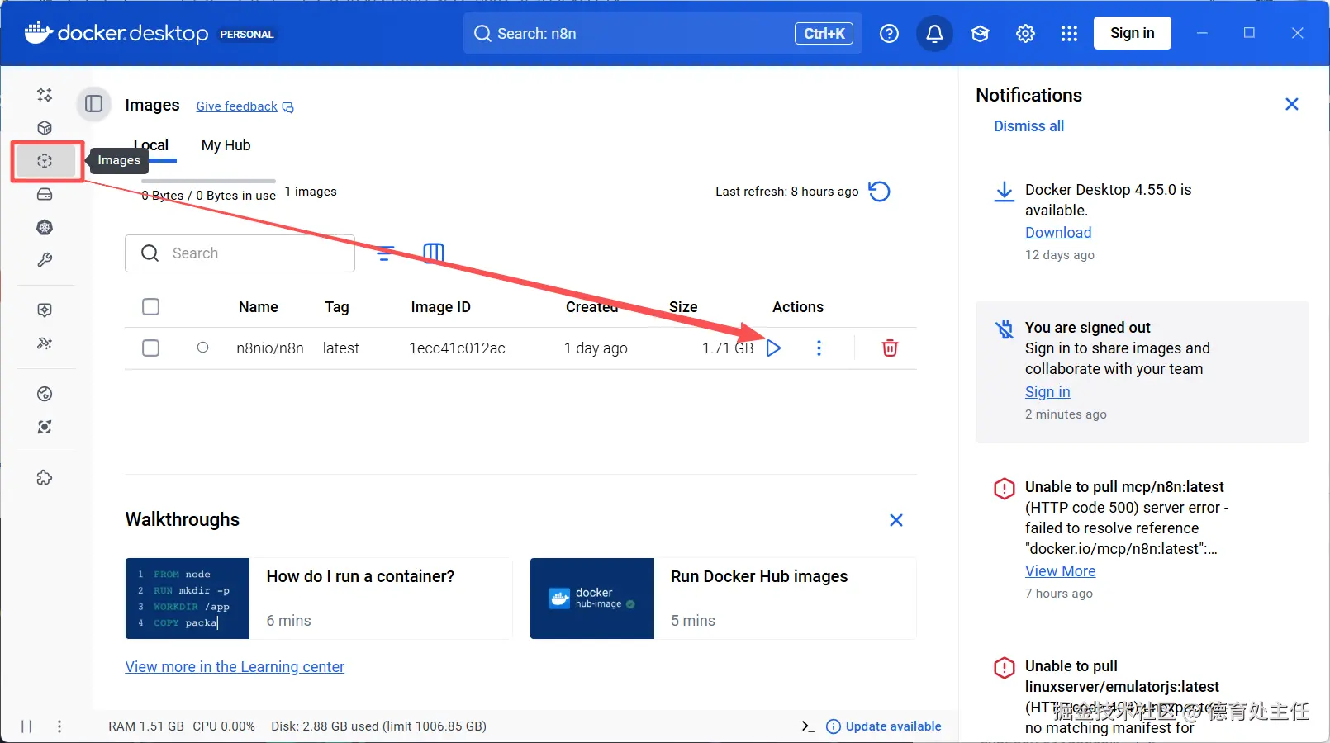
Task: Pause Docker Engine with the bottom pause icon
Action: coord(26,726)
